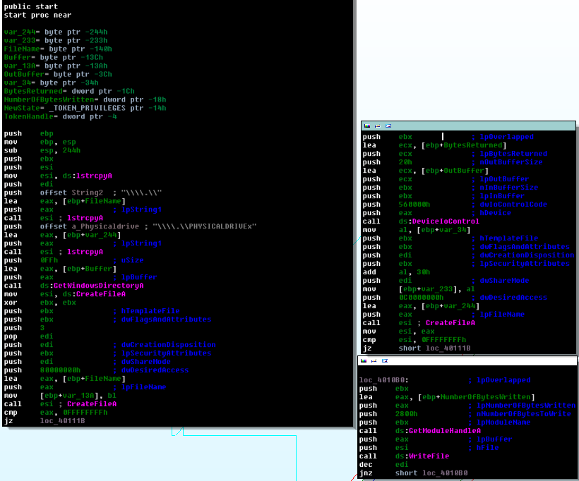Click the 'jz short loc_40111B' jump
579x481 pixels.
pyautogui.click(x=416, y=348)
